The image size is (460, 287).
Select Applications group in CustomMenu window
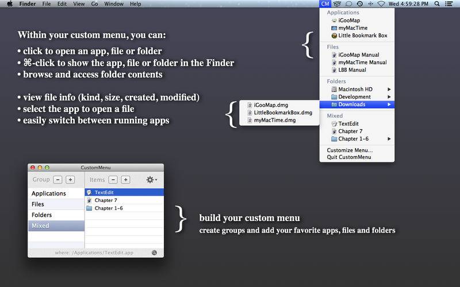click(56, 193)
